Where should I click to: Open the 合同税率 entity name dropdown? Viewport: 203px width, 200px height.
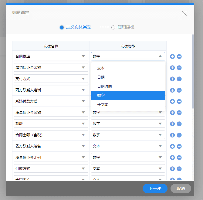click(x=51, y=56)
